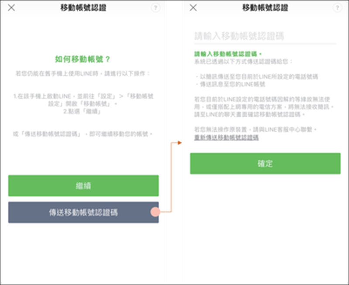
Task: Click the orange arrowhead between screens
Action: pyautogui.click(x=178, y=142)
